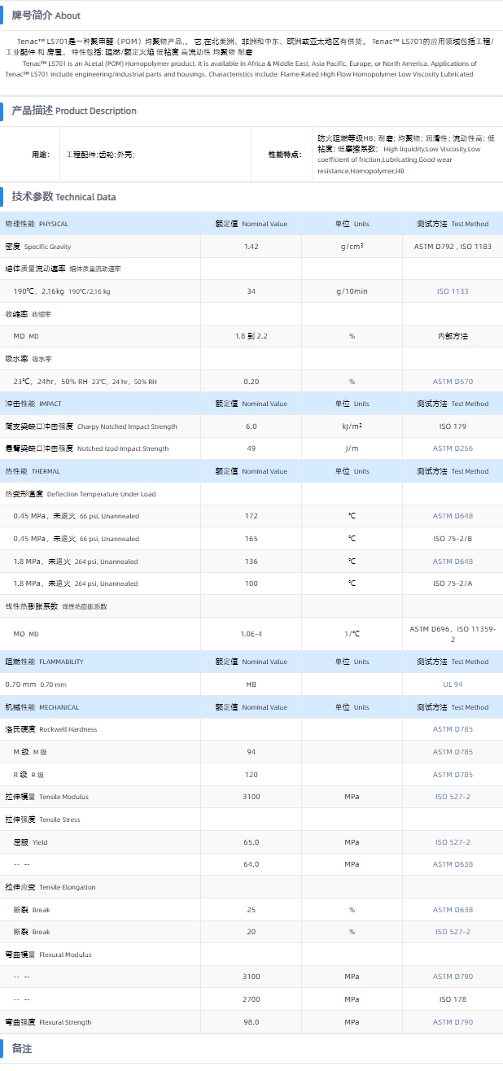Click the Rockwell R级 value 120
Screen dimensions: 503x1071
click(251, 775)
